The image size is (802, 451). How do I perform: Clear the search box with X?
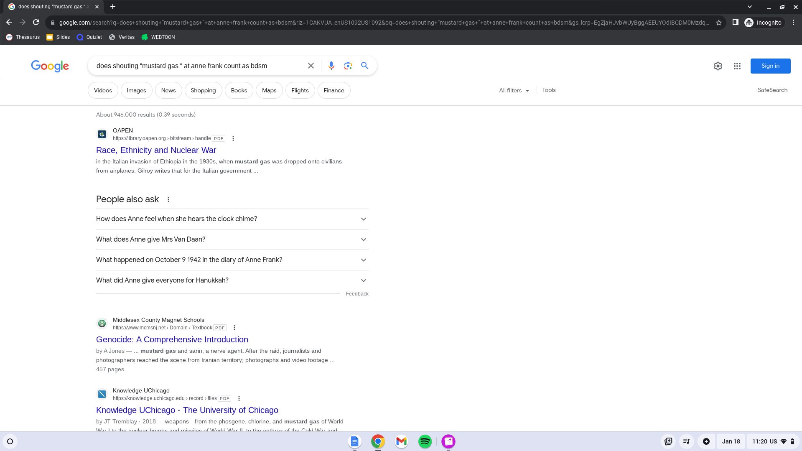tap(311, 66)
